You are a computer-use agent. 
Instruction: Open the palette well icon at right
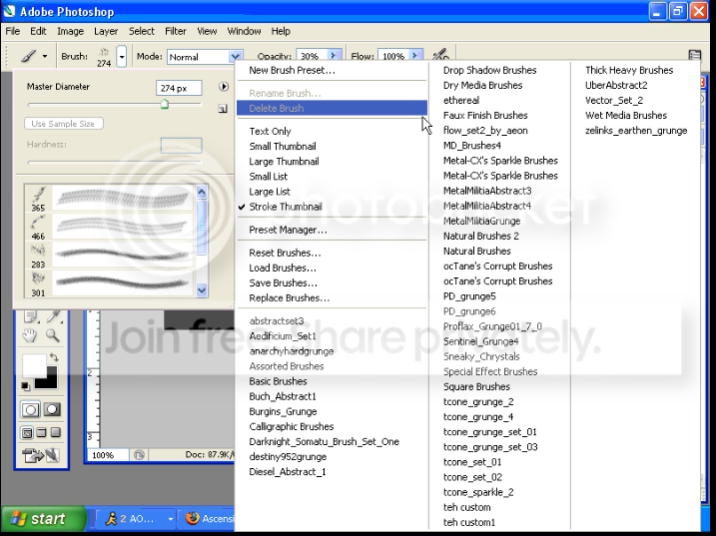(x=695, y=55)
